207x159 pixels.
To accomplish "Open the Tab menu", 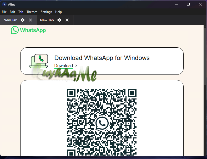I will point(21,12).
